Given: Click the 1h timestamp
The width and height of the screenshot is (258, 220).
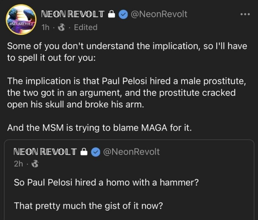Looking at the screenshot, I should click(x=46, y=27).
